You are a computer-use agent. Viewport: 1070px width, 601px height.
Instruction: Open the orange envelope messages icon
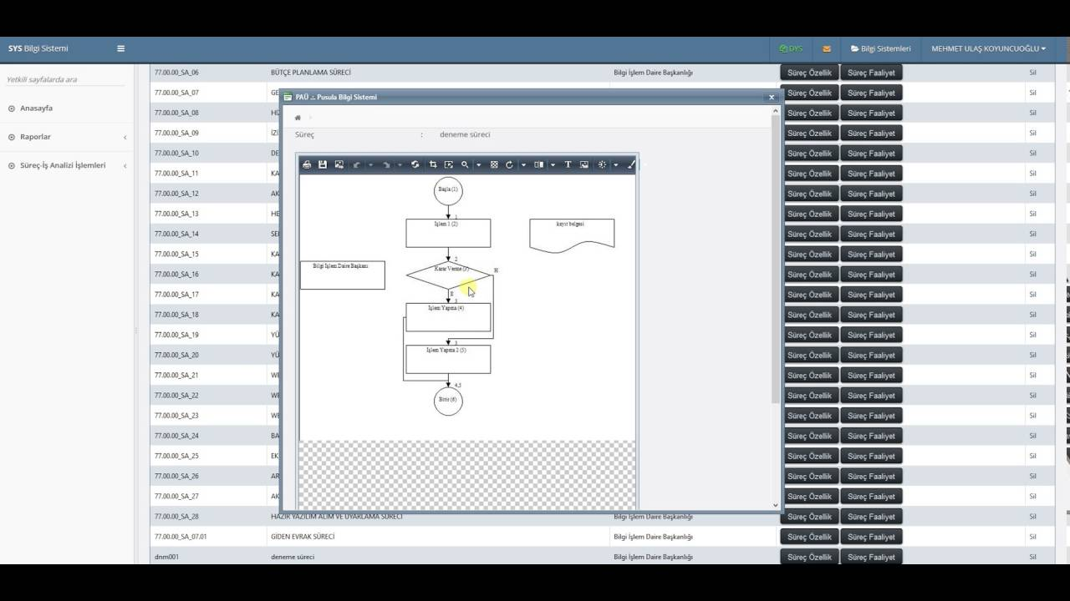tap(827, 48)
